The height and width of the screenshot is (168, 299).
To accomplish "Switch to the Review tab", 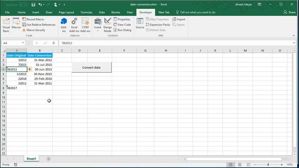I will point(115,12).
